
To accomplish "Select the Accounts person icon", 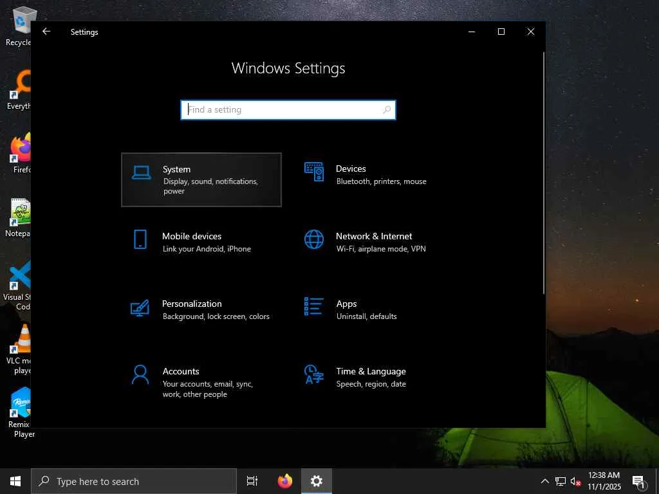I will pyautogui.click(x=140, y=375).
